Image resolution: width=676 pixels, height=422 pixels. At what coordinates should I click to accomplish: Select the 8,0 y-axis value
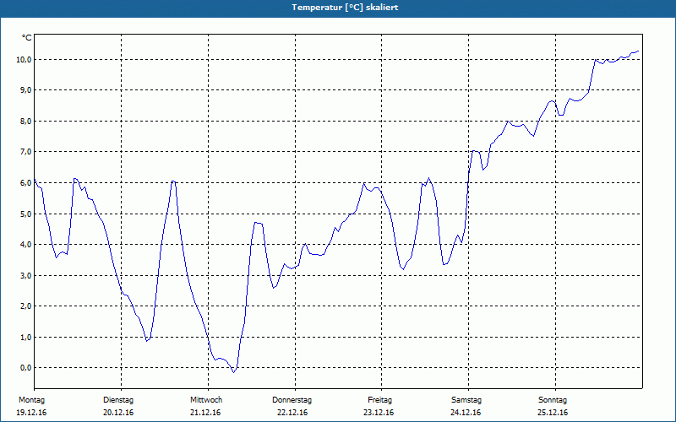click(x=25, y=121)
